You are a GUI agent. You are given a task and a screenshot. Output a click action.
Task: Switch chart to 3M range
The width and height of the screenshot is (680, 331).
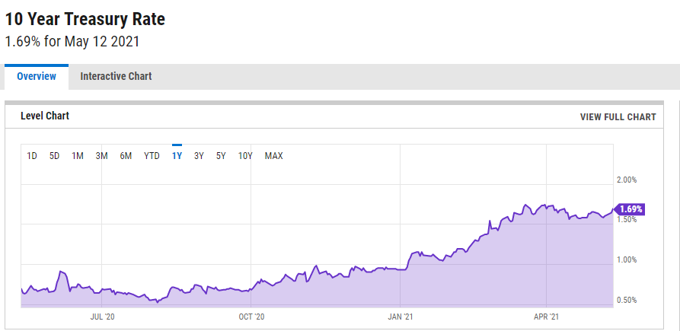pos(101,156)
